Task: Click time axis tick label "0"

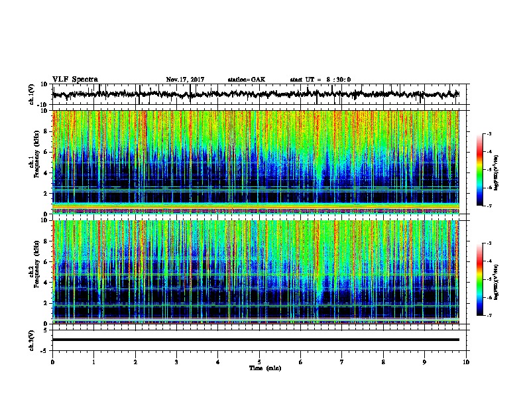Action: click(52, 362)
